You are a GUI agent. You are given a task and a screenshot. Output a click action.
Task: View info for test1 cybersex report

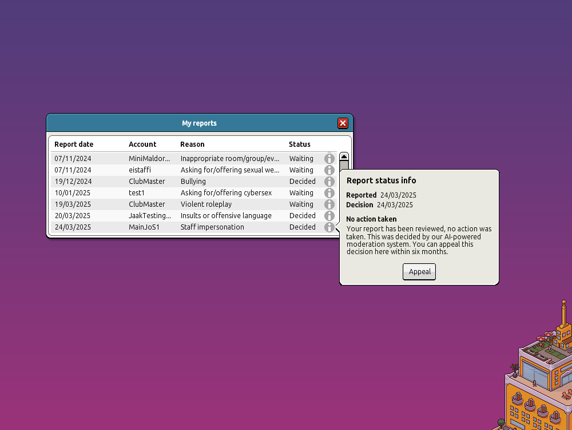point(329,193)
